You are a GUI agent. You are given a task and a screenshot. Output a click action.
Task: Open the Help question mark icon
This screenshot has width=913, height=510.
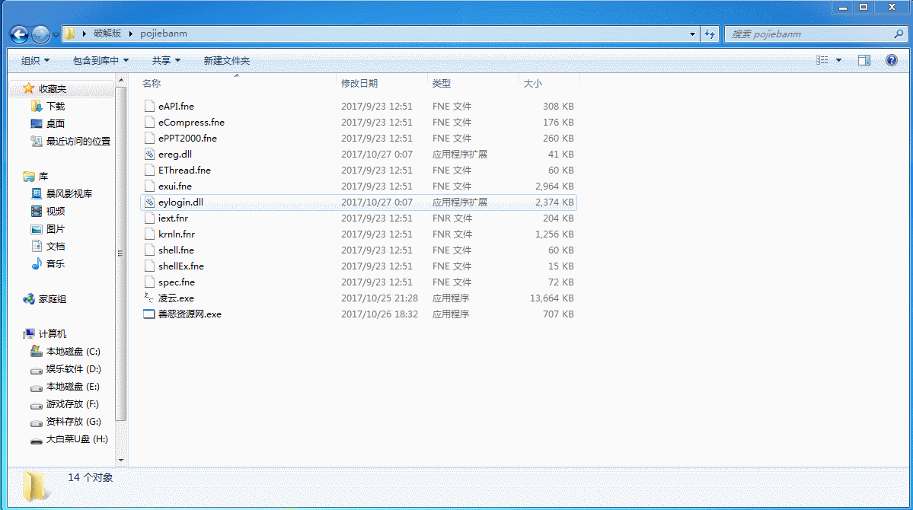891,60
